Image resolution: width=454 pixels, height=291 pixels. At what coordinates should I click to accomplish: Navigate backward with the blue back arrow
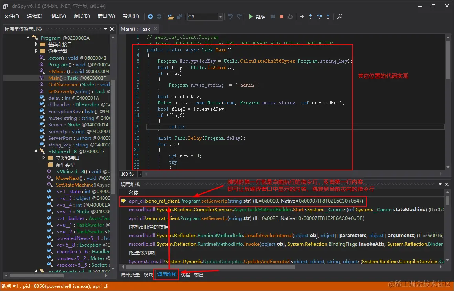click(x=150, y=16)
